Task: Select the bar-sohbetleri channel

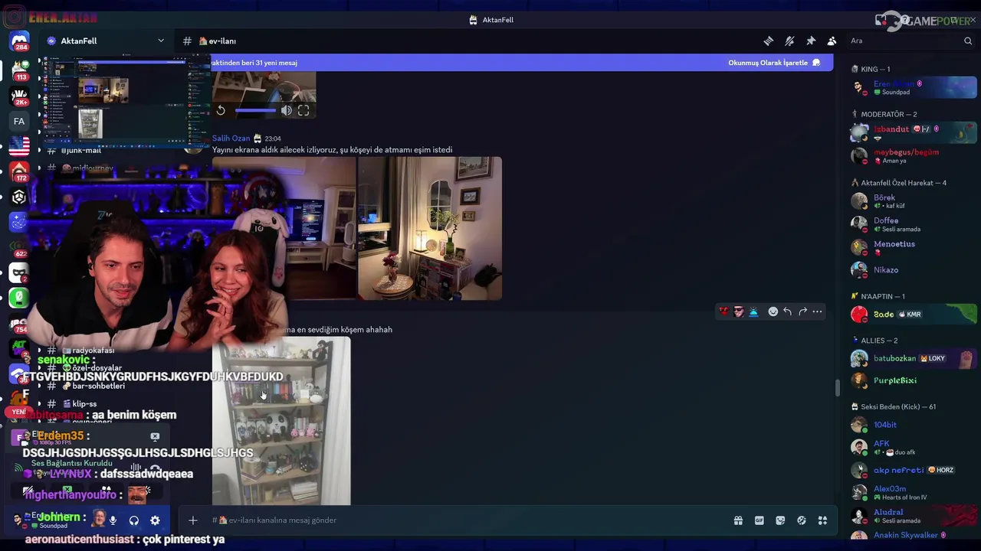Action: pyautogui.click(x=98, y=386)
